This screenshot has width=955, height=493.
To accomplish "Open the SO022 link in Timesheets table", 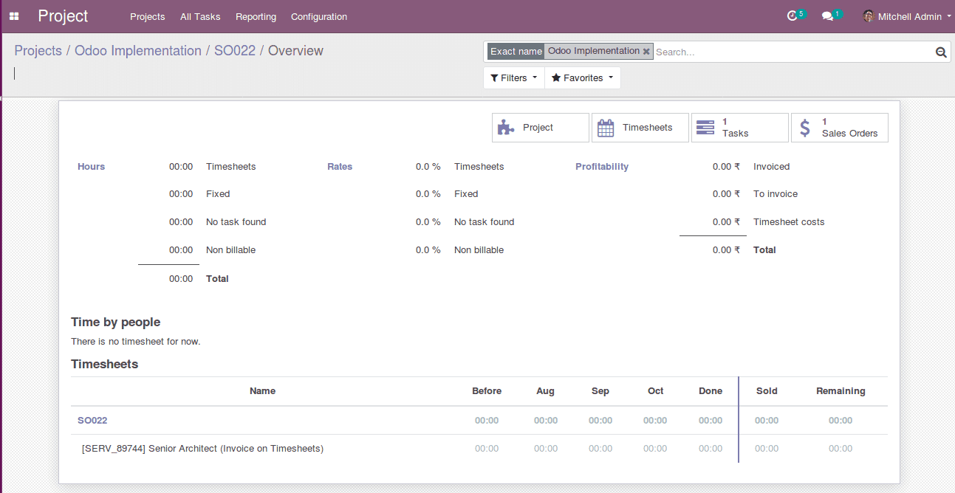I will (92, 421).
